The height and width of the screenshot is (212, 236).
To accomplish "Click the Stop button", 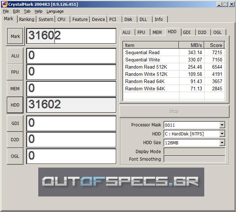I will click(174, 111).
